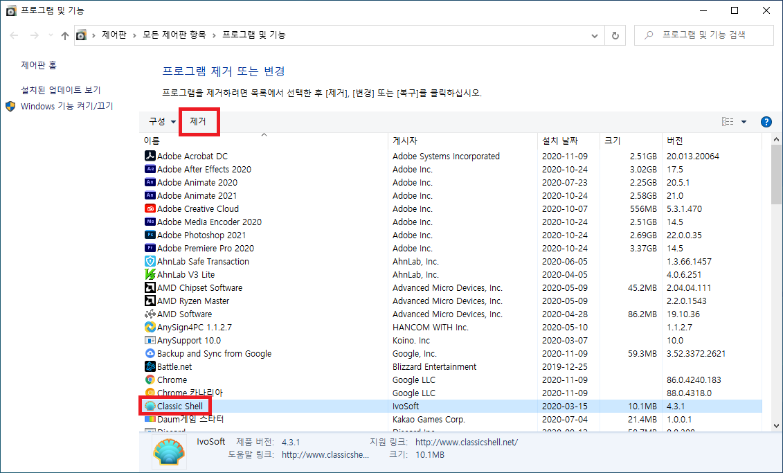Click the 제어판 breadcrumb

[114, 35]
